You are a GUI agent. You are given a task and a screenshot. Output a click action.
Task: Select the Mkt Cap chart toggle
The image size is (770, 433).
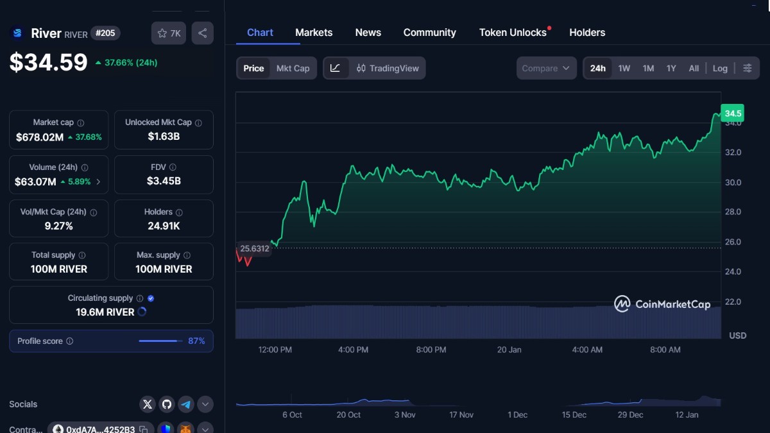[x=293, y=68]
